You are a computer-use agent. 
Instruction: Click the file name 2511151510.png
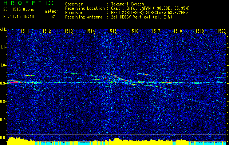(x=19, y=10)
